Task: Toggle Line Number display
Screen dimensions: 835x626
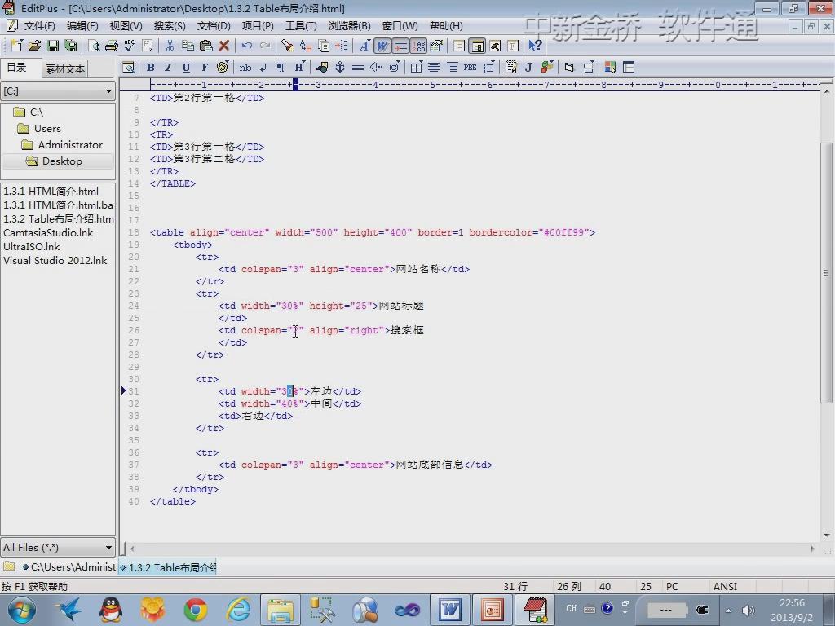Action: click(418, 46)
